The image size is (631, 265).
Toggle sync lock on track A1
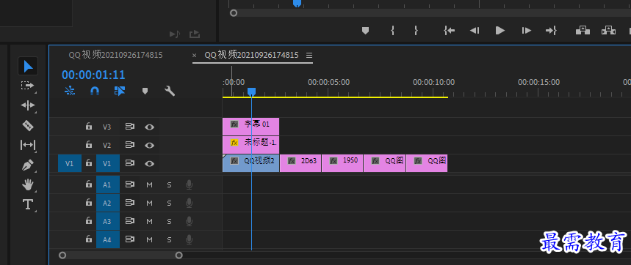click(x=129, y=184)
